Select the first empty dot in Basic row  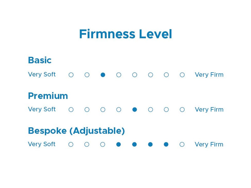[x=71, y=75]
